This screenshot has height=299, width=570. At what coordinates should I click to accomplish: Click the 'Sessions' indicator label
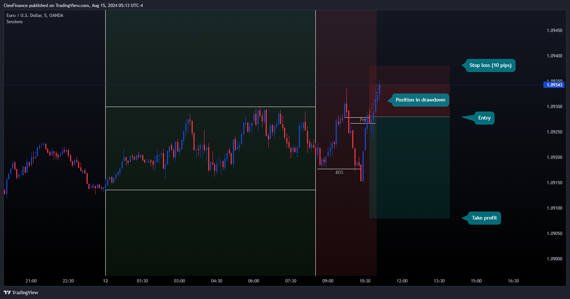(14, 22)
